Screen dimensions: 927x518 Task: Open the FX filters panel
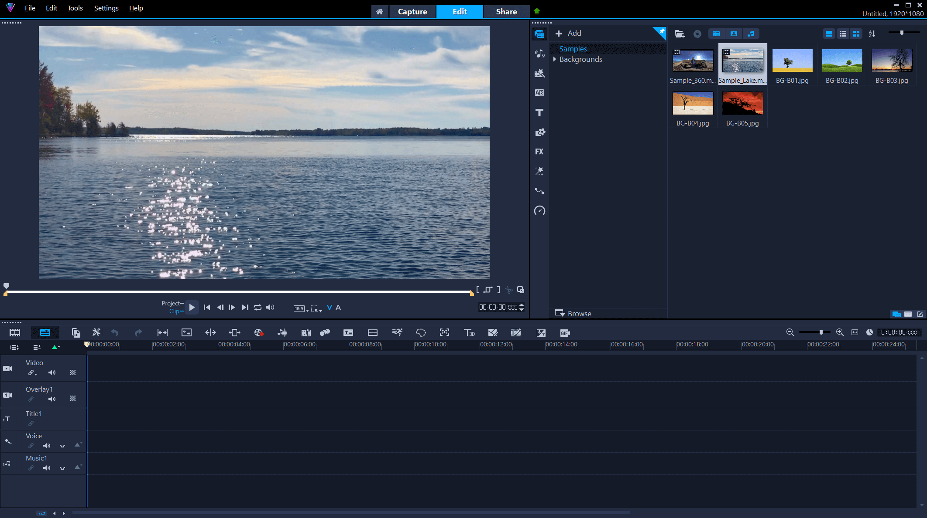click(x=539, y=151)
